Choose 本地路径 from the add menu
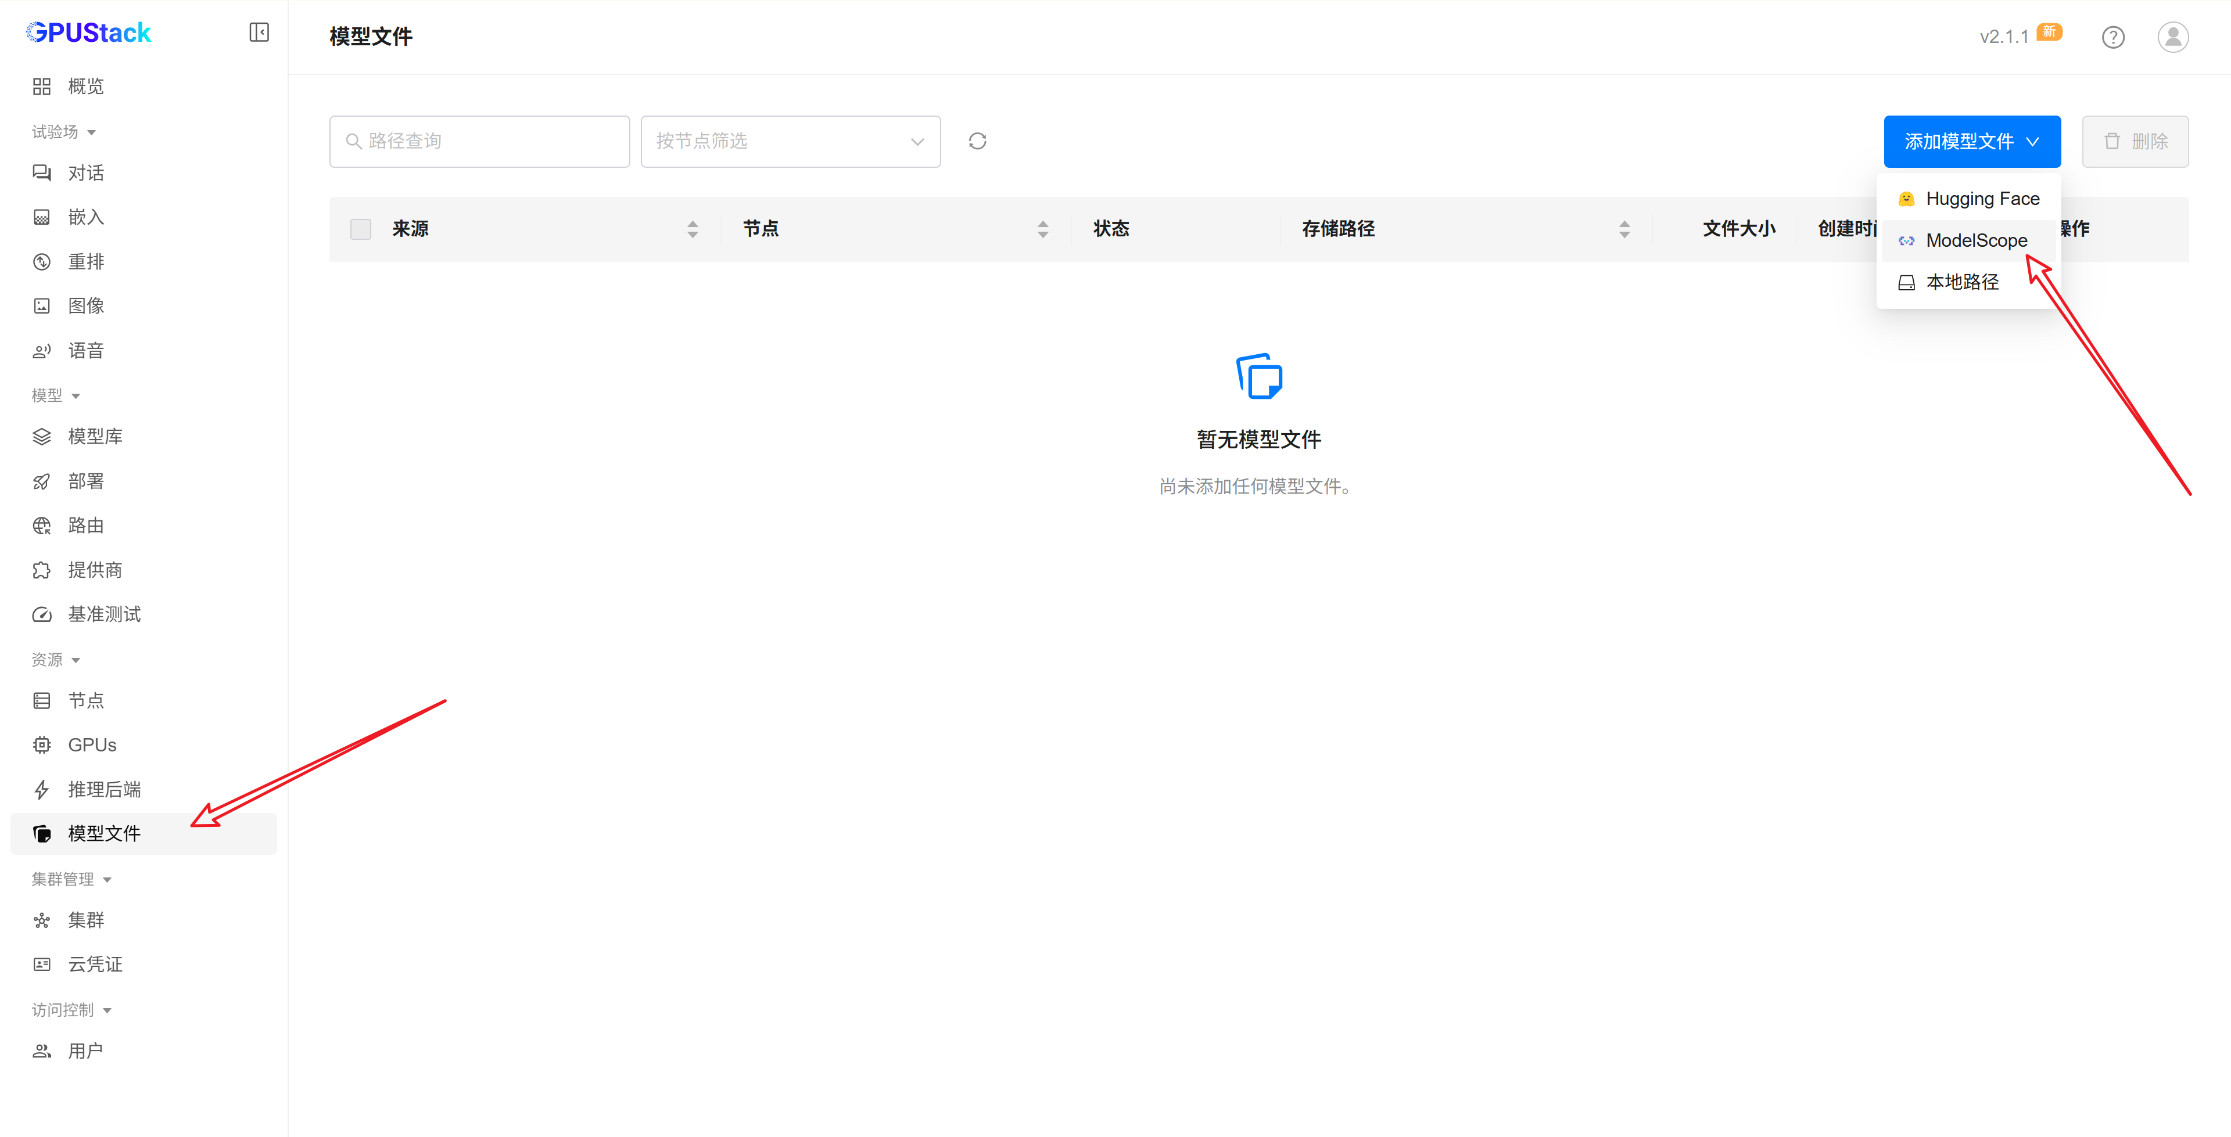Screen dimensions: 2231x1137 point(1968,282)
